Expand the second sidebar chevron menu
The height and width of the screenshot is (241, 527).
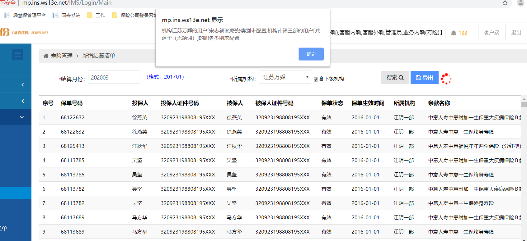pyautogui.click(x=22, y=101)
